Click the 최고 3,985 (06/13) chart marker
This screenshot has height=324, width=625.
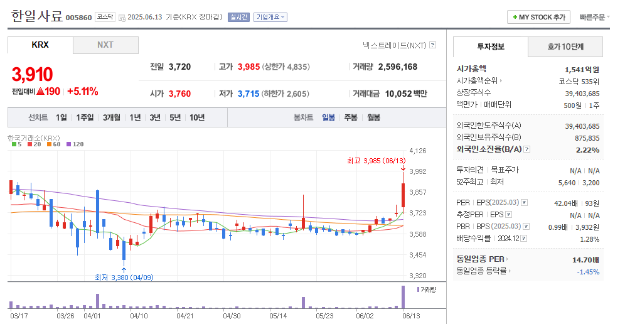coord(377,161)
